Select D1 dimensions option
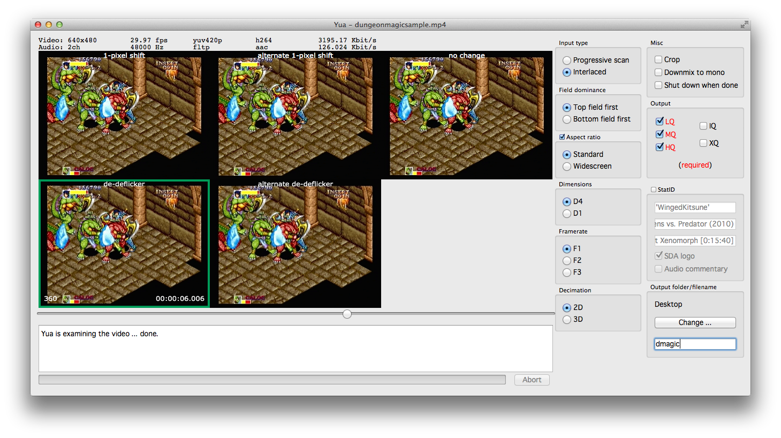Image resolution: width=781 pixels, height=438 pixels. click(x=567, y=214)
